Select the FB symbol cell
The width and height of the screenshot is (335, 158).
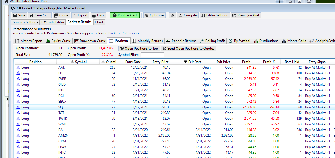pos(60,73)
